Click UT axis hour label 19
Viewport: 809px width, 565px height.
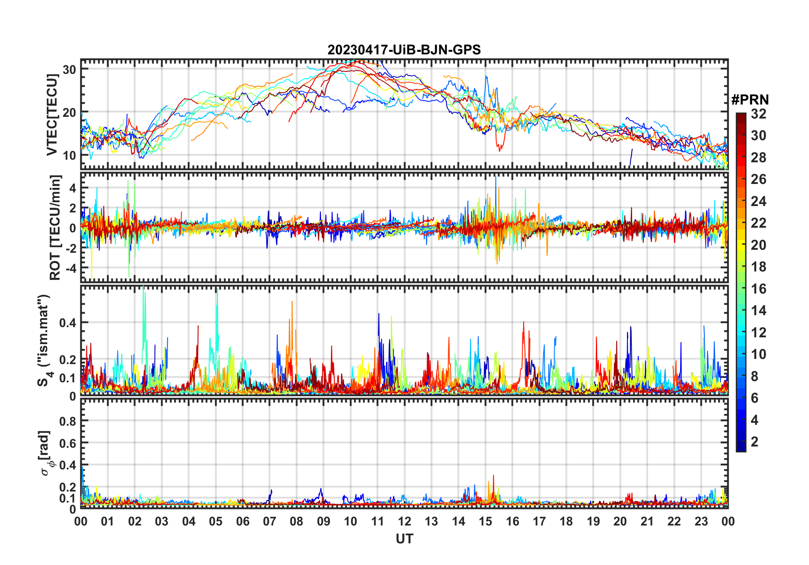(x=593, y=521)
